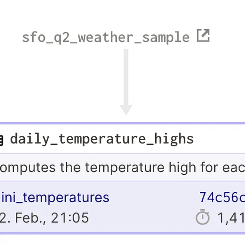Screen dimensions: 245x245
Task: Click the arrowhead pointing at the asset node
Action: click(x=126, y=110)
